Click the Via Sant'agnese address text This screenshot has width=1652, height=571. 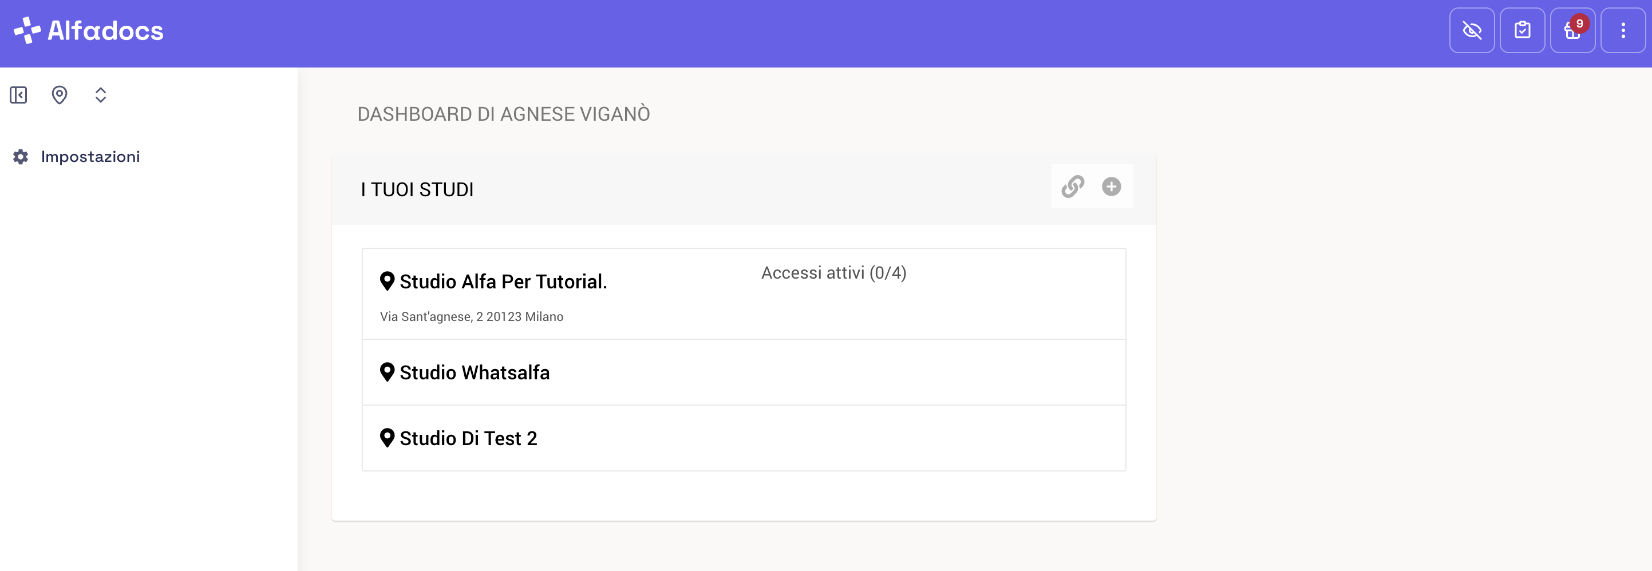click(x=471, y=316)
